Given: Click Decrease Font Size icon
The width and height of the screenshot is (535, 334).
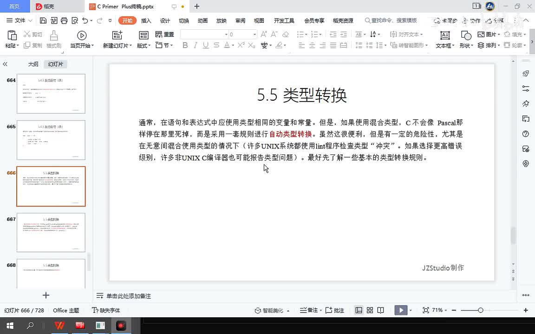Looking at the screenshot, I should [x=274, y=34].
